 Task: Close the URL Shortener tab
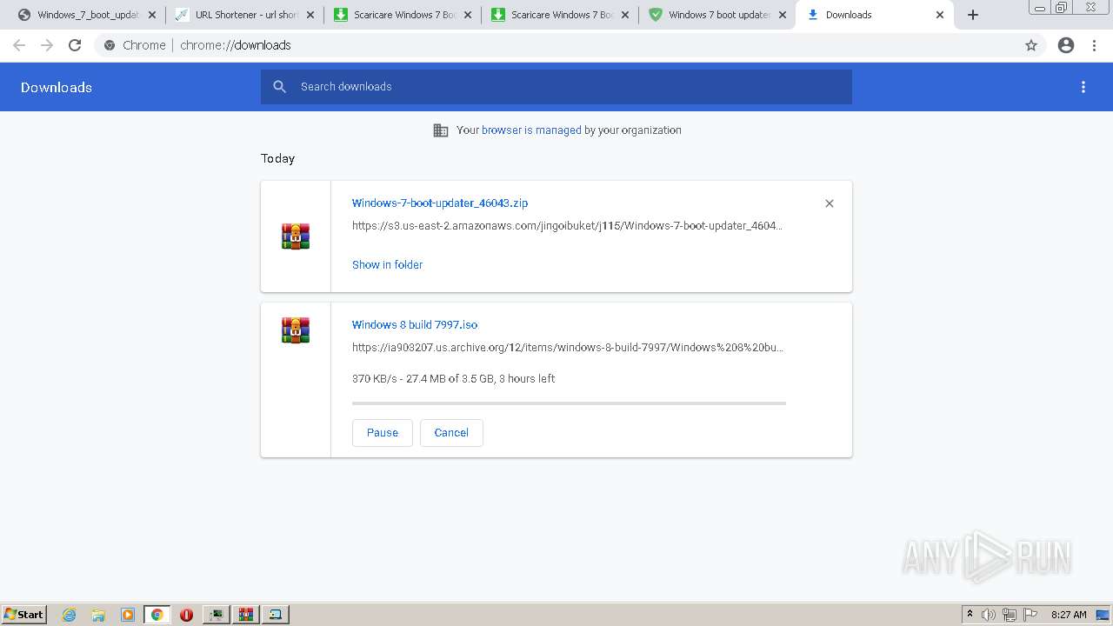point(310,15)
